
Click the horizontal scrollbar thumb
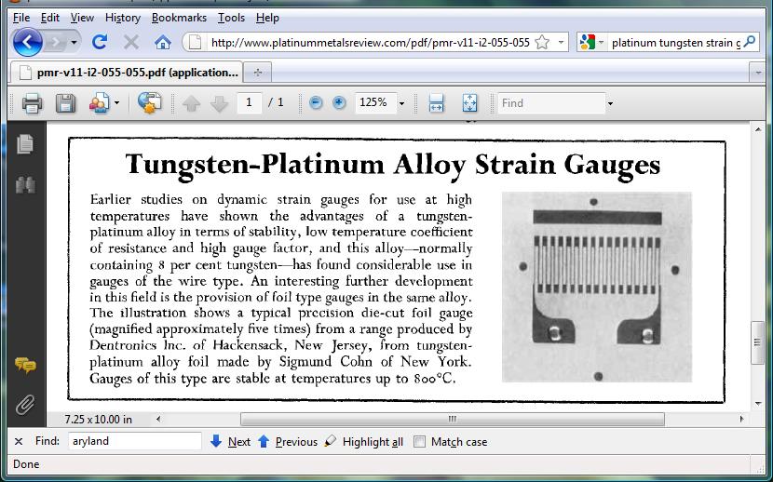tap(452, 419)
